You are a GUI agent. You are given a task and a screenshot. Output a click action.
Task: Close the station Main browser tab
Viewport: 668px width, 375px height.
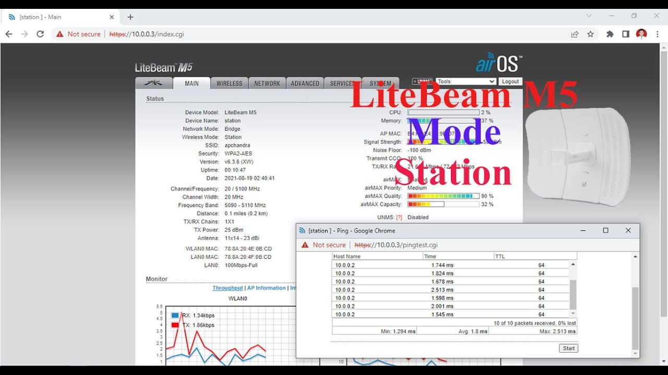(112, 17)
